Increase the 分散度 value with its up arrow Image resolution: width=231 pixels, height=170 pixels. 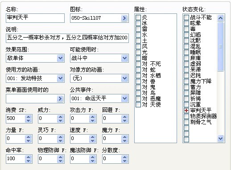tap(125, 157)
